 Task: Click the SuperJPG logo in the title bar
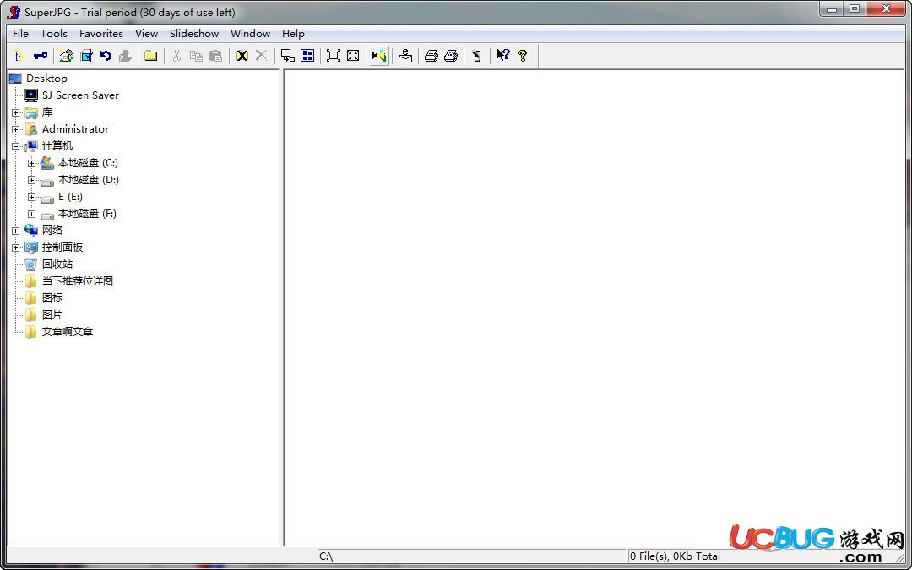[x=14, y=12]
